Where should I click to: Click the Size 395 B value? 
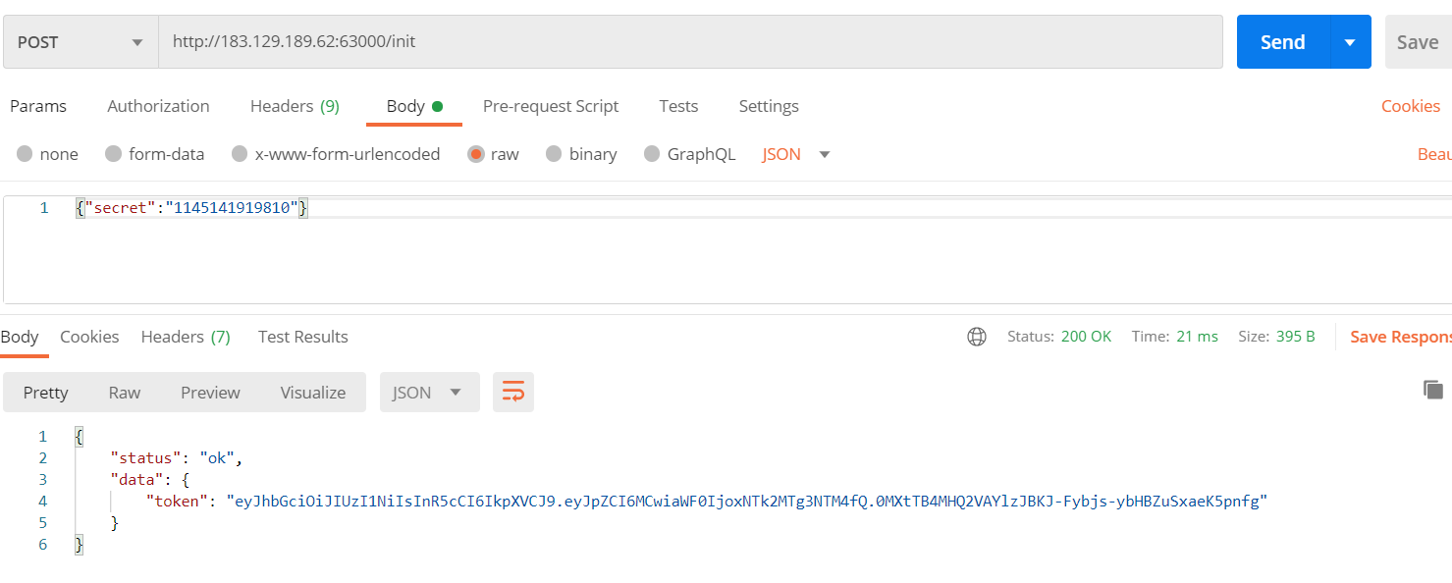coord(1296,337)
